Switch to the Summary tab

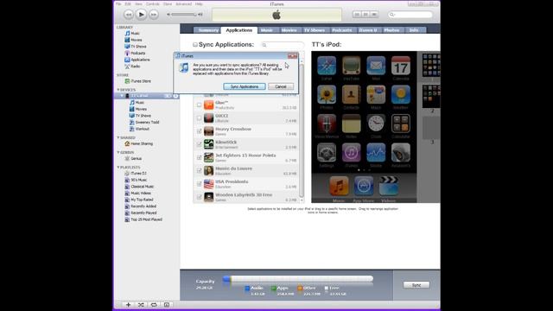pyautogui.click(x=207, y=30)
